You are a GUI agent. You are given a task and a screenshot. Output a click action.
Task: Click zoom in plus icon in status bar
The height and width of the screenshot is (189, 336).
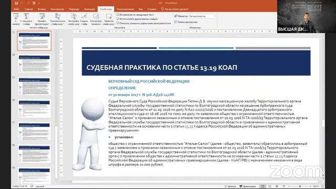pos(310,186)
